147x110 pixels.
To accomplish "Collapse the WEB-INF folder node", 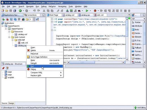I will point(12,40).
